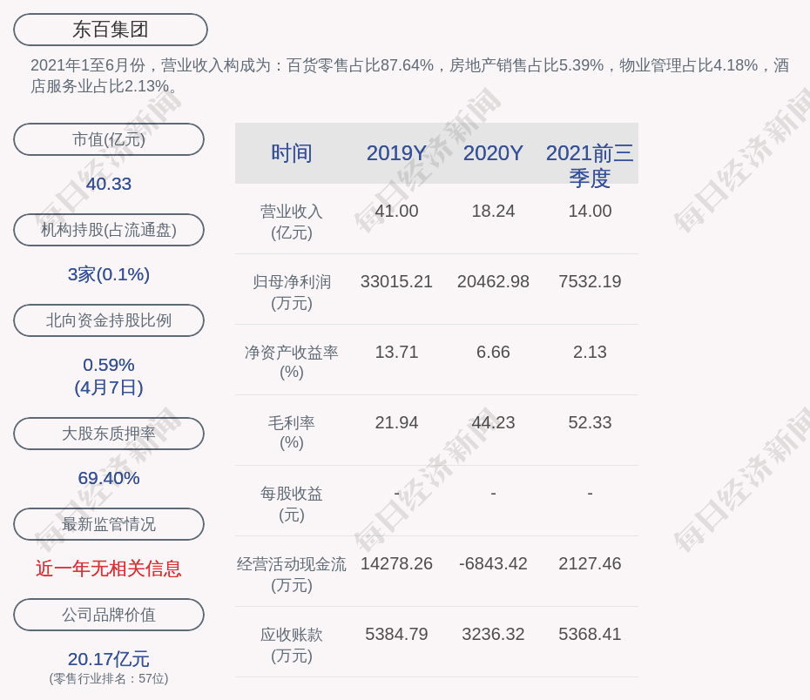Click row label 经营活动现金流(万元)
The width and height of the screenshot is (810, 700).
coord(292,575)
